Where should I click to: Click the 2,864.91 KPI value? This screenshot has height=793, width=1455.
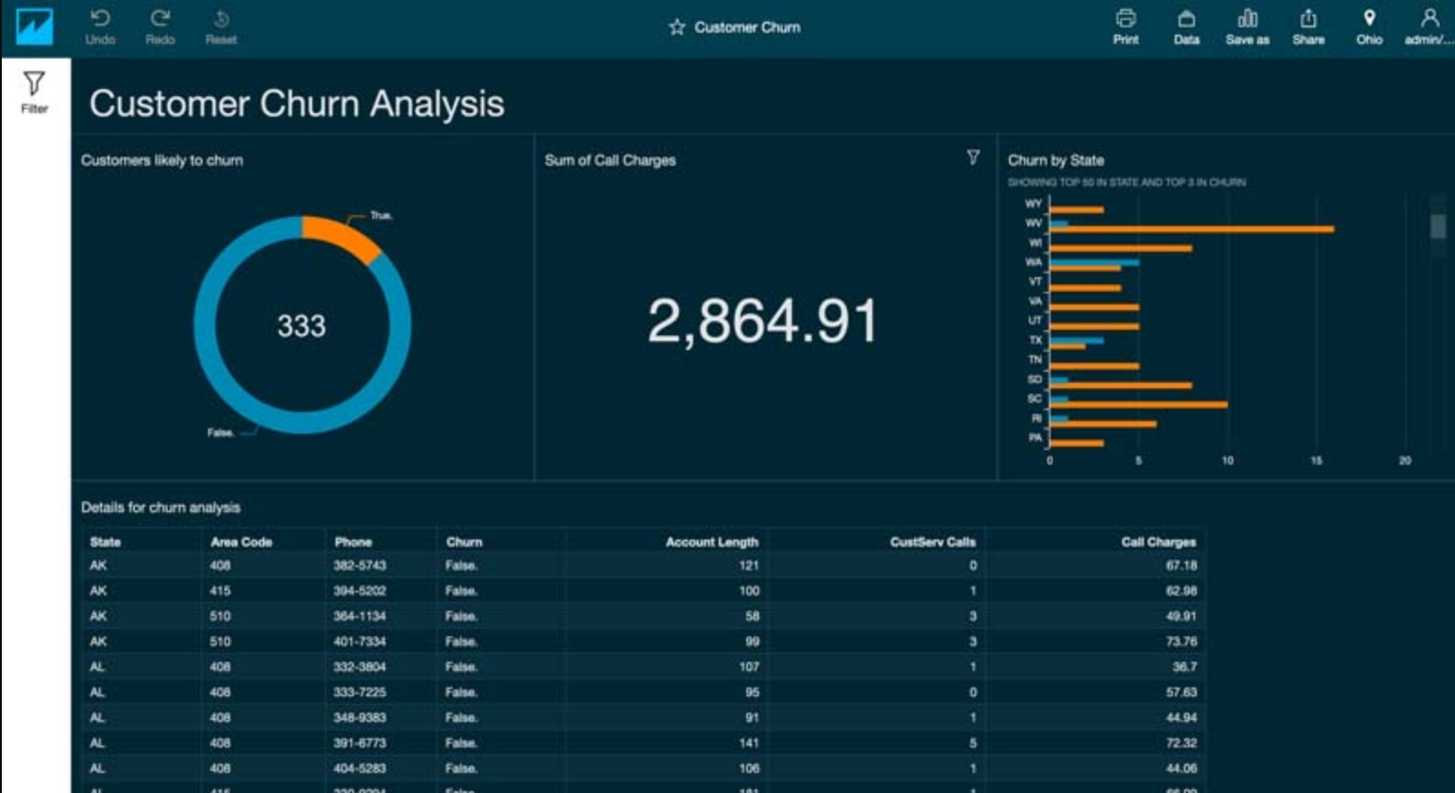(763, 321)
